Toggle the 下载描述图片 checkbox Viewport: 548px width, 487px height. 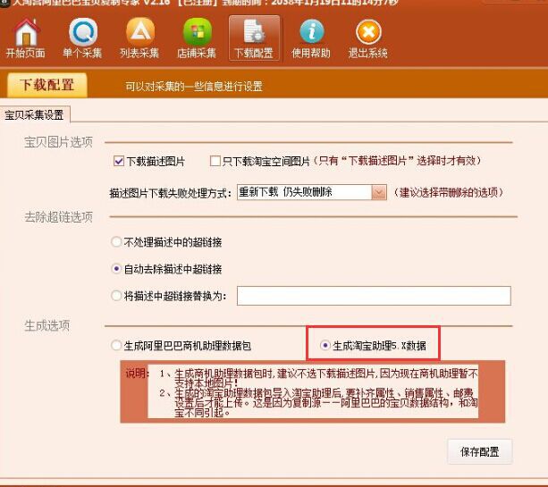point(119,161)
